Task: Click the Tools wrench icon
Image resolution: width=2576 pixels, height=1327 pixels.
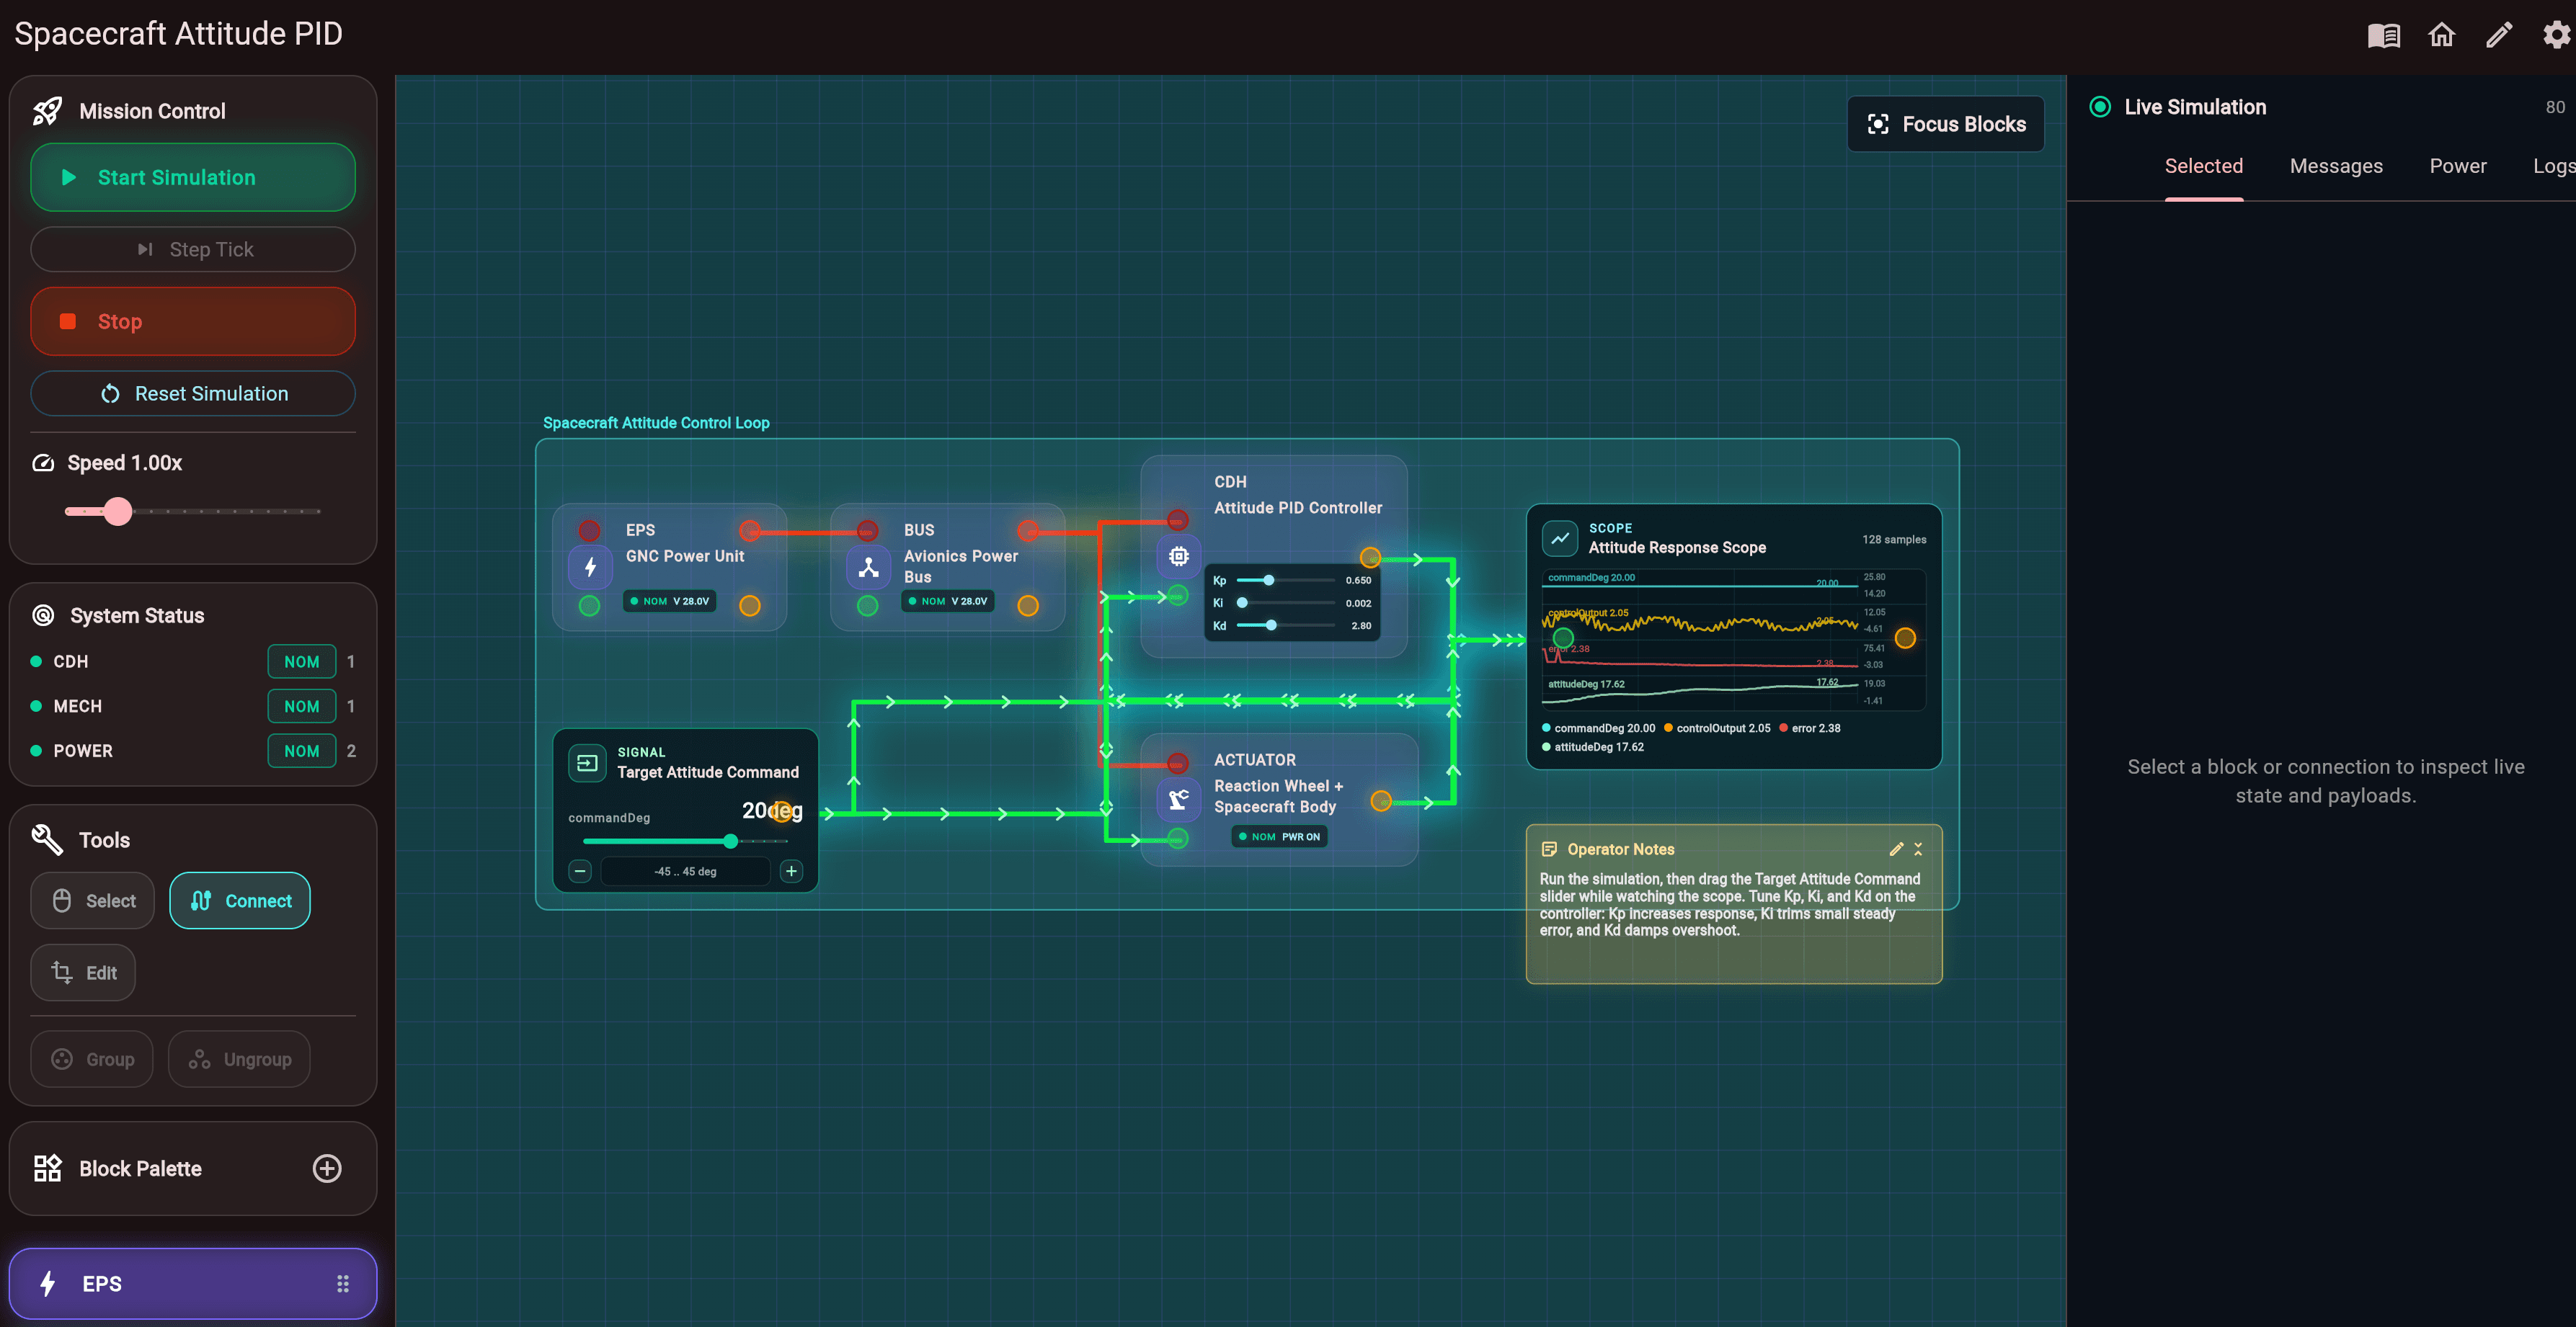Action: click(47, 839)
